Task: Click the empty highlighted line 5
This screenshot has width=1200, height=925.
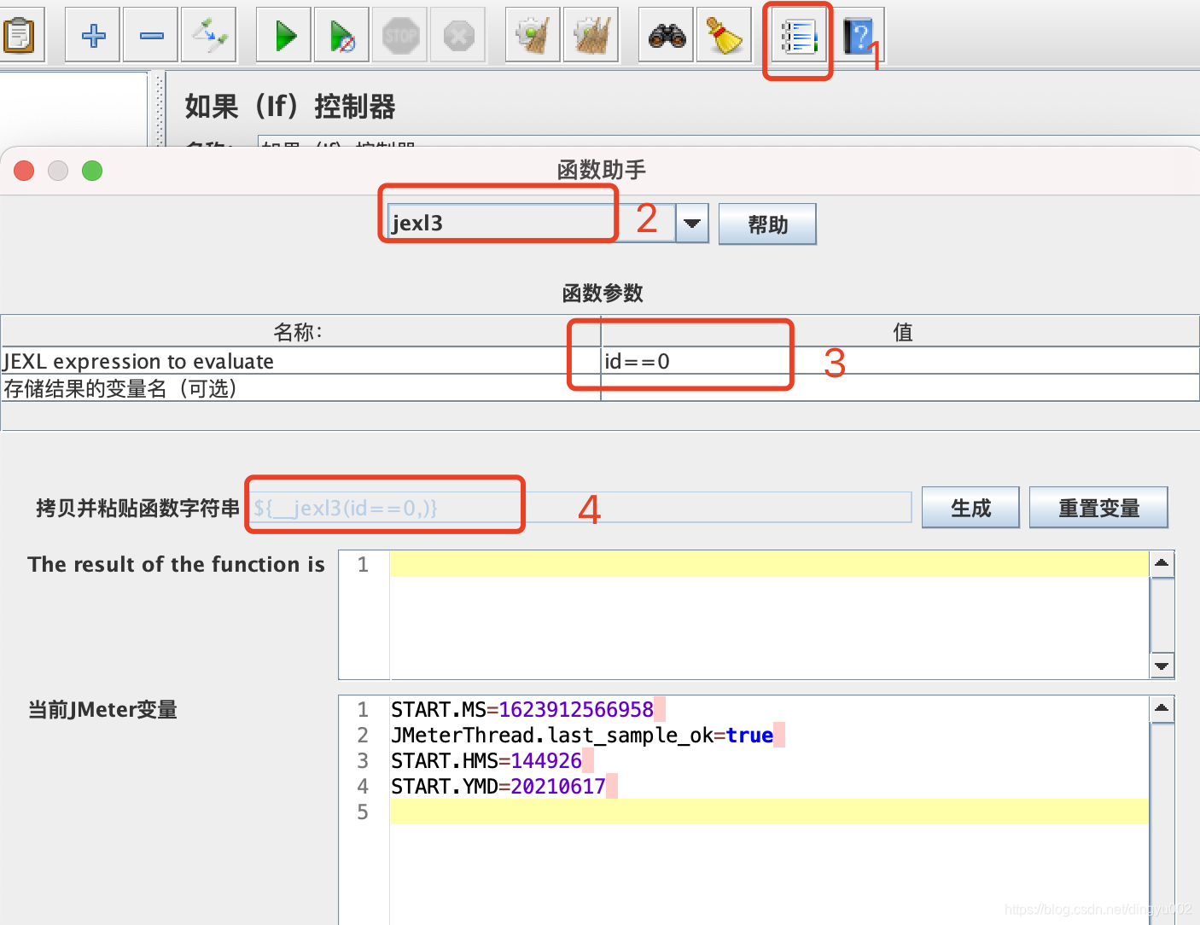Action: (769, 812)
